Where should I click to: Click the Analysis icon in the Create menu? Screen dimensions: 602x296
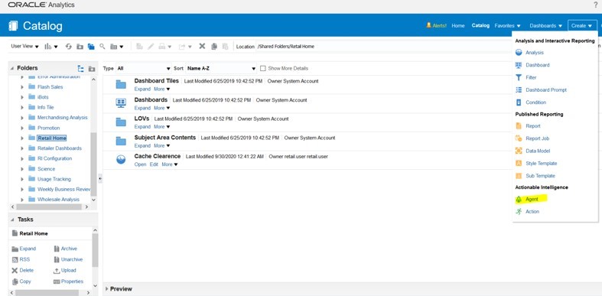519,53
